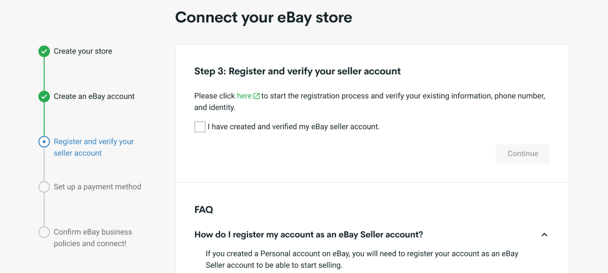The image size is (608, 273).
Task: Click the empty circle for Set up a payment method
Action: pos(44,187)
